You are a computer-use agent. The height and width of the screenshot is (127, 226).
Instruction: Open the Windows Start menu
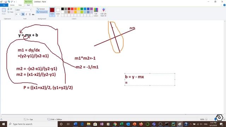pos(3,124)
